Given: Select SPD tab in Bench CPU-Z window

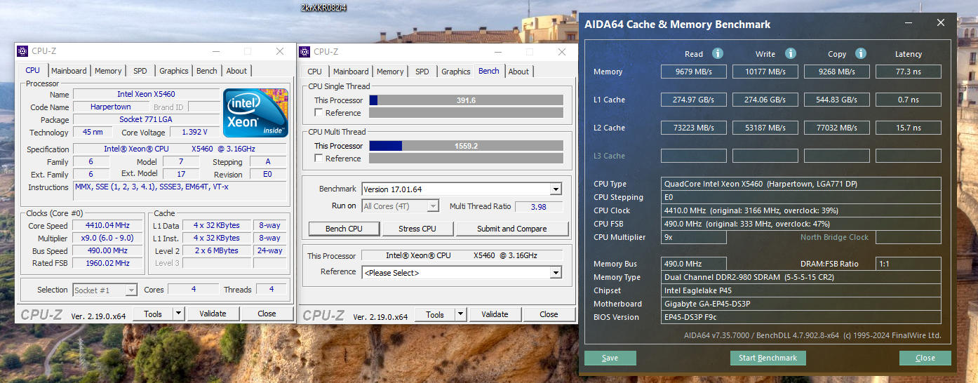Looking at the screenshot, I should click(x=422, y=72).
